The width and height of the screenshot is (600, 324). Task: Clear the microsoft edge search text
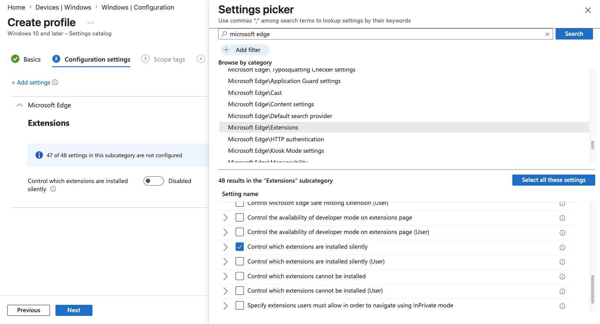(547, 34)
